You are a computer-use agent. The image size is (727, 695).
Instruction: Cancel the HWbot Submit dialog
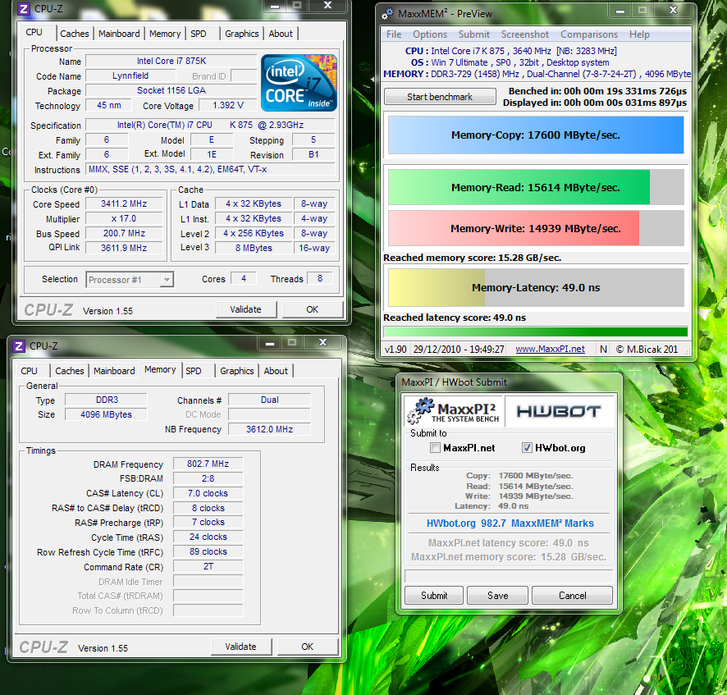tap(572, 596)
